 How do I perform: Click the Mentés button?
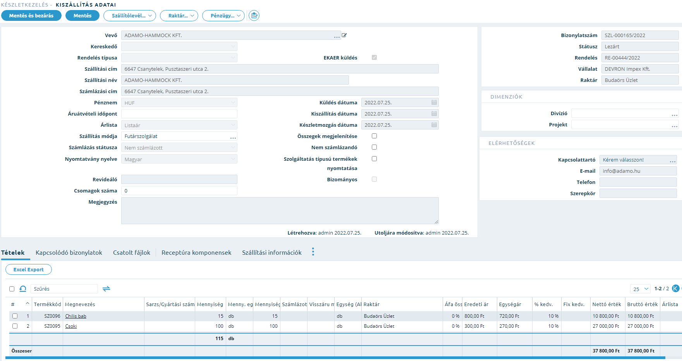coord(82,15)
